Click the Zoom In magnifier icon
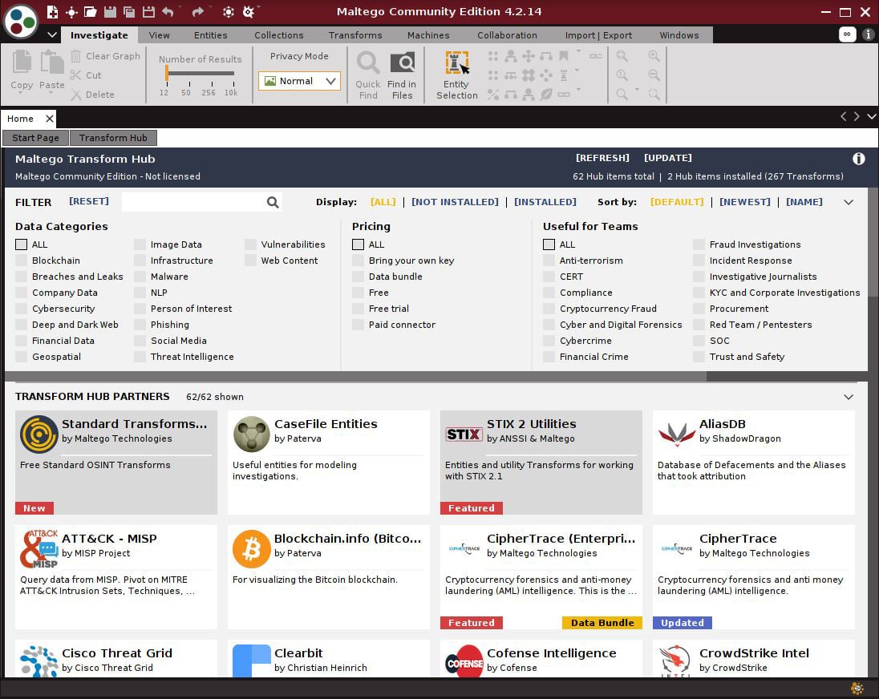Screen dimensions: 879x699 pyautogui.click(x=654, y=56)
